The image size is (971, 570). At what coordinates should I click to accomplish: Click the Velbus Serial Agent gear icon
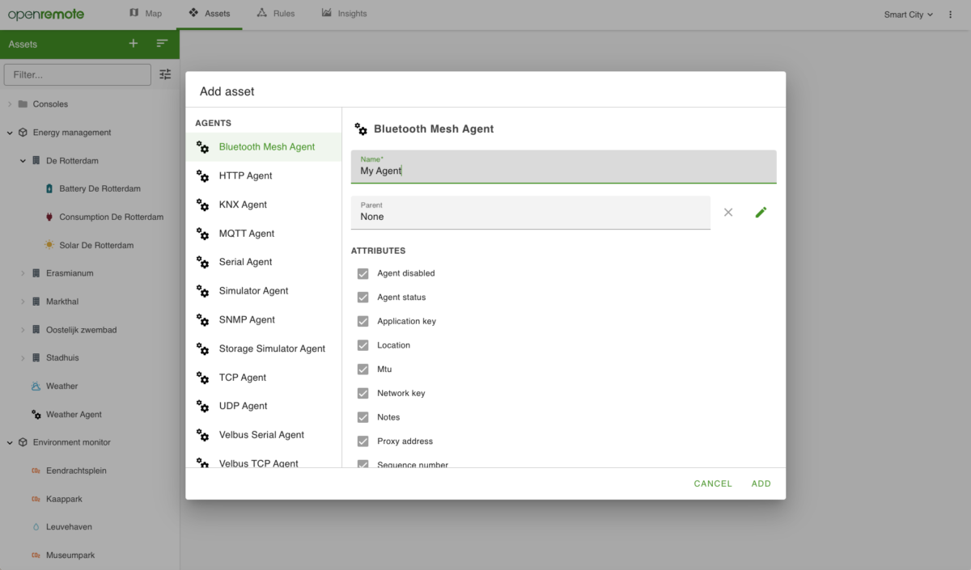[203, 435]
